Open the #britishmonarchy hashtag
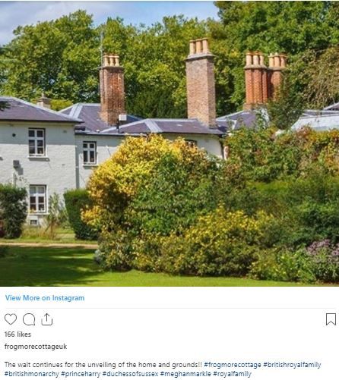This screenshot has width=339, height=380. 32,374
